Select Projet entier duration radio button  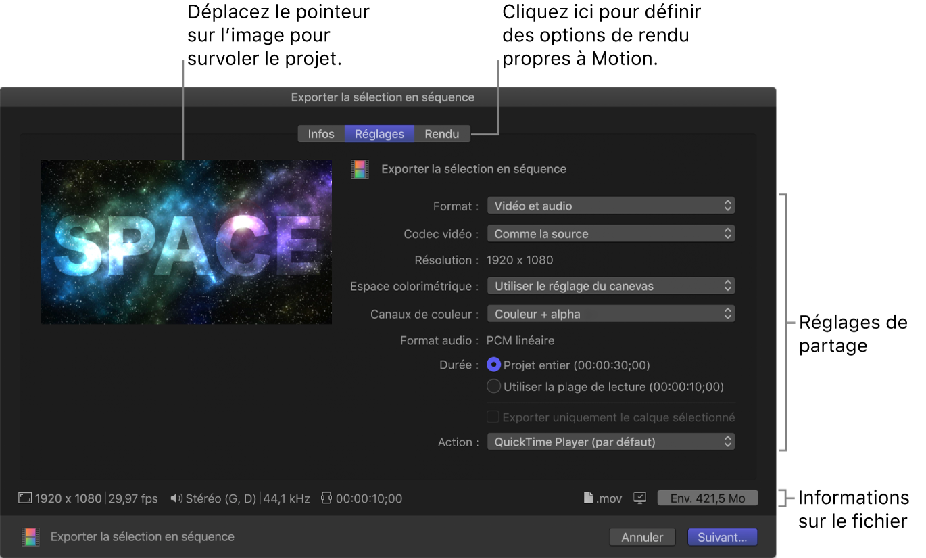click(494, 365)
